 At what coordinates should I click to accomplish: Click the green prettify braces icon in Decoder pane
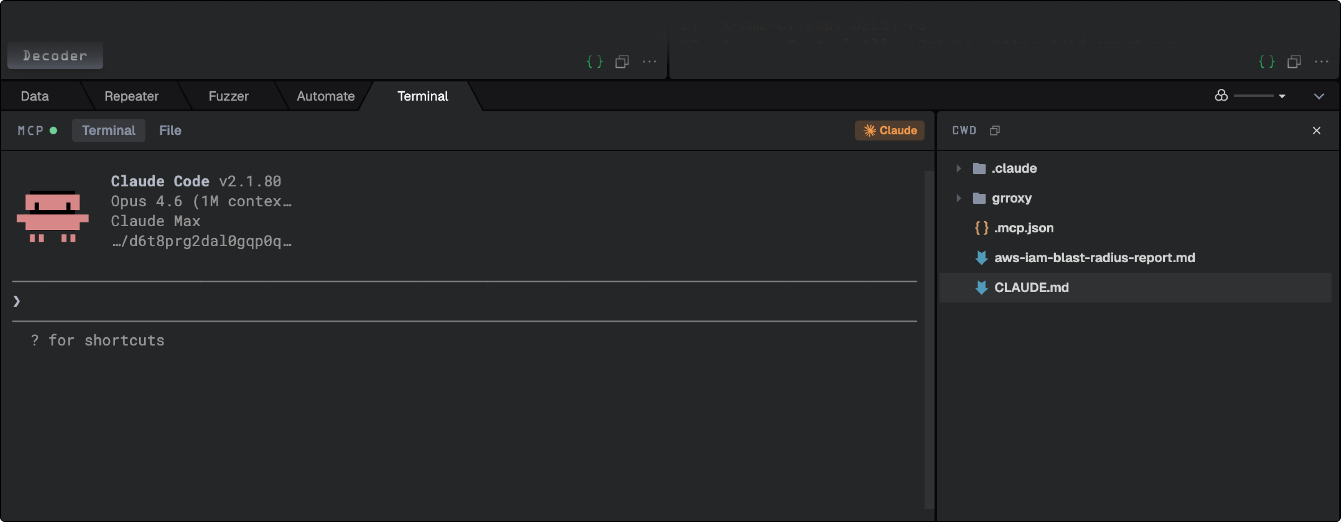point(594,61)
